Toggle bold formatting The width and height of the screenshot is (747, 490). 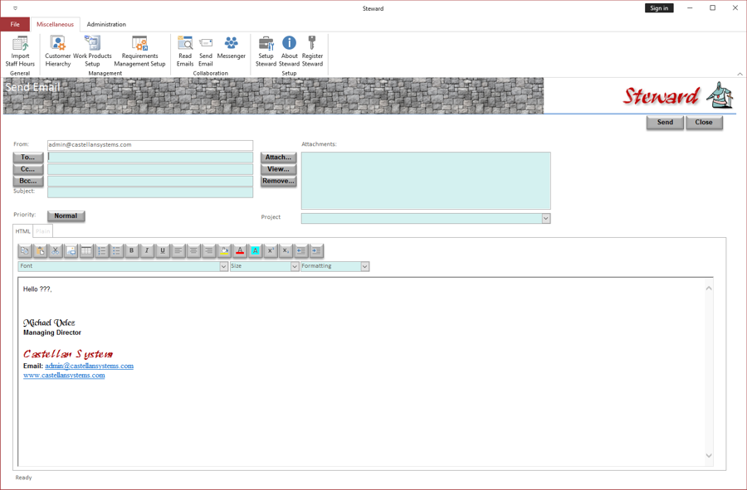tap(132, 250)
